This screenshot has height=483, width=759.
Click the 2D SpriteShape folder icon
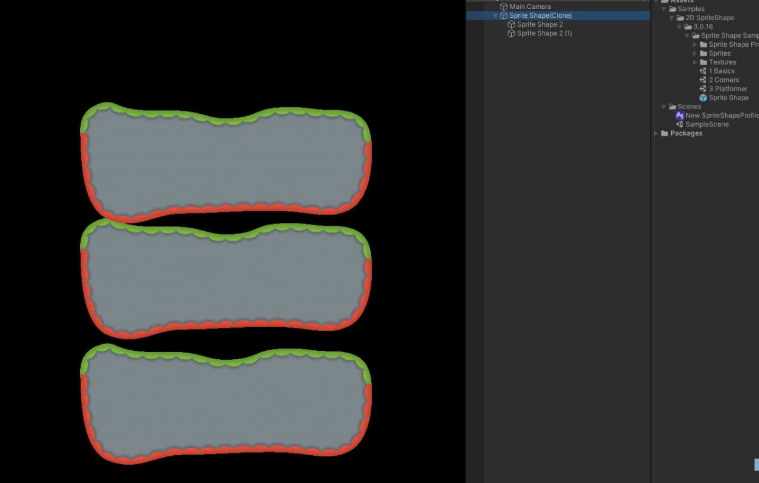click(x=680, y=18)
